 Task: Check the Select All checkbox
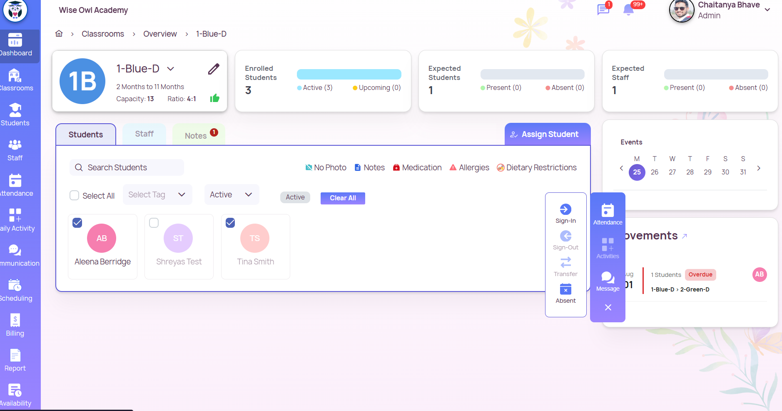75,196
